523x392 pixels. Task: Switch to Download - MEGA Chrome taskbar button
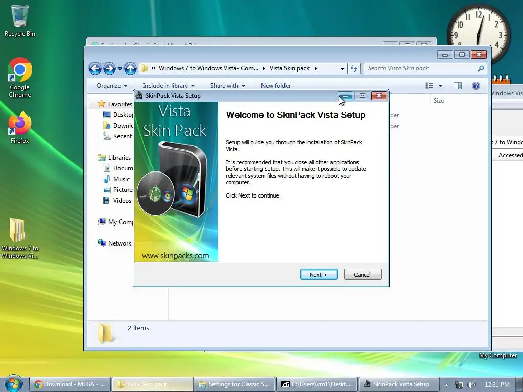tap(69, 384)
